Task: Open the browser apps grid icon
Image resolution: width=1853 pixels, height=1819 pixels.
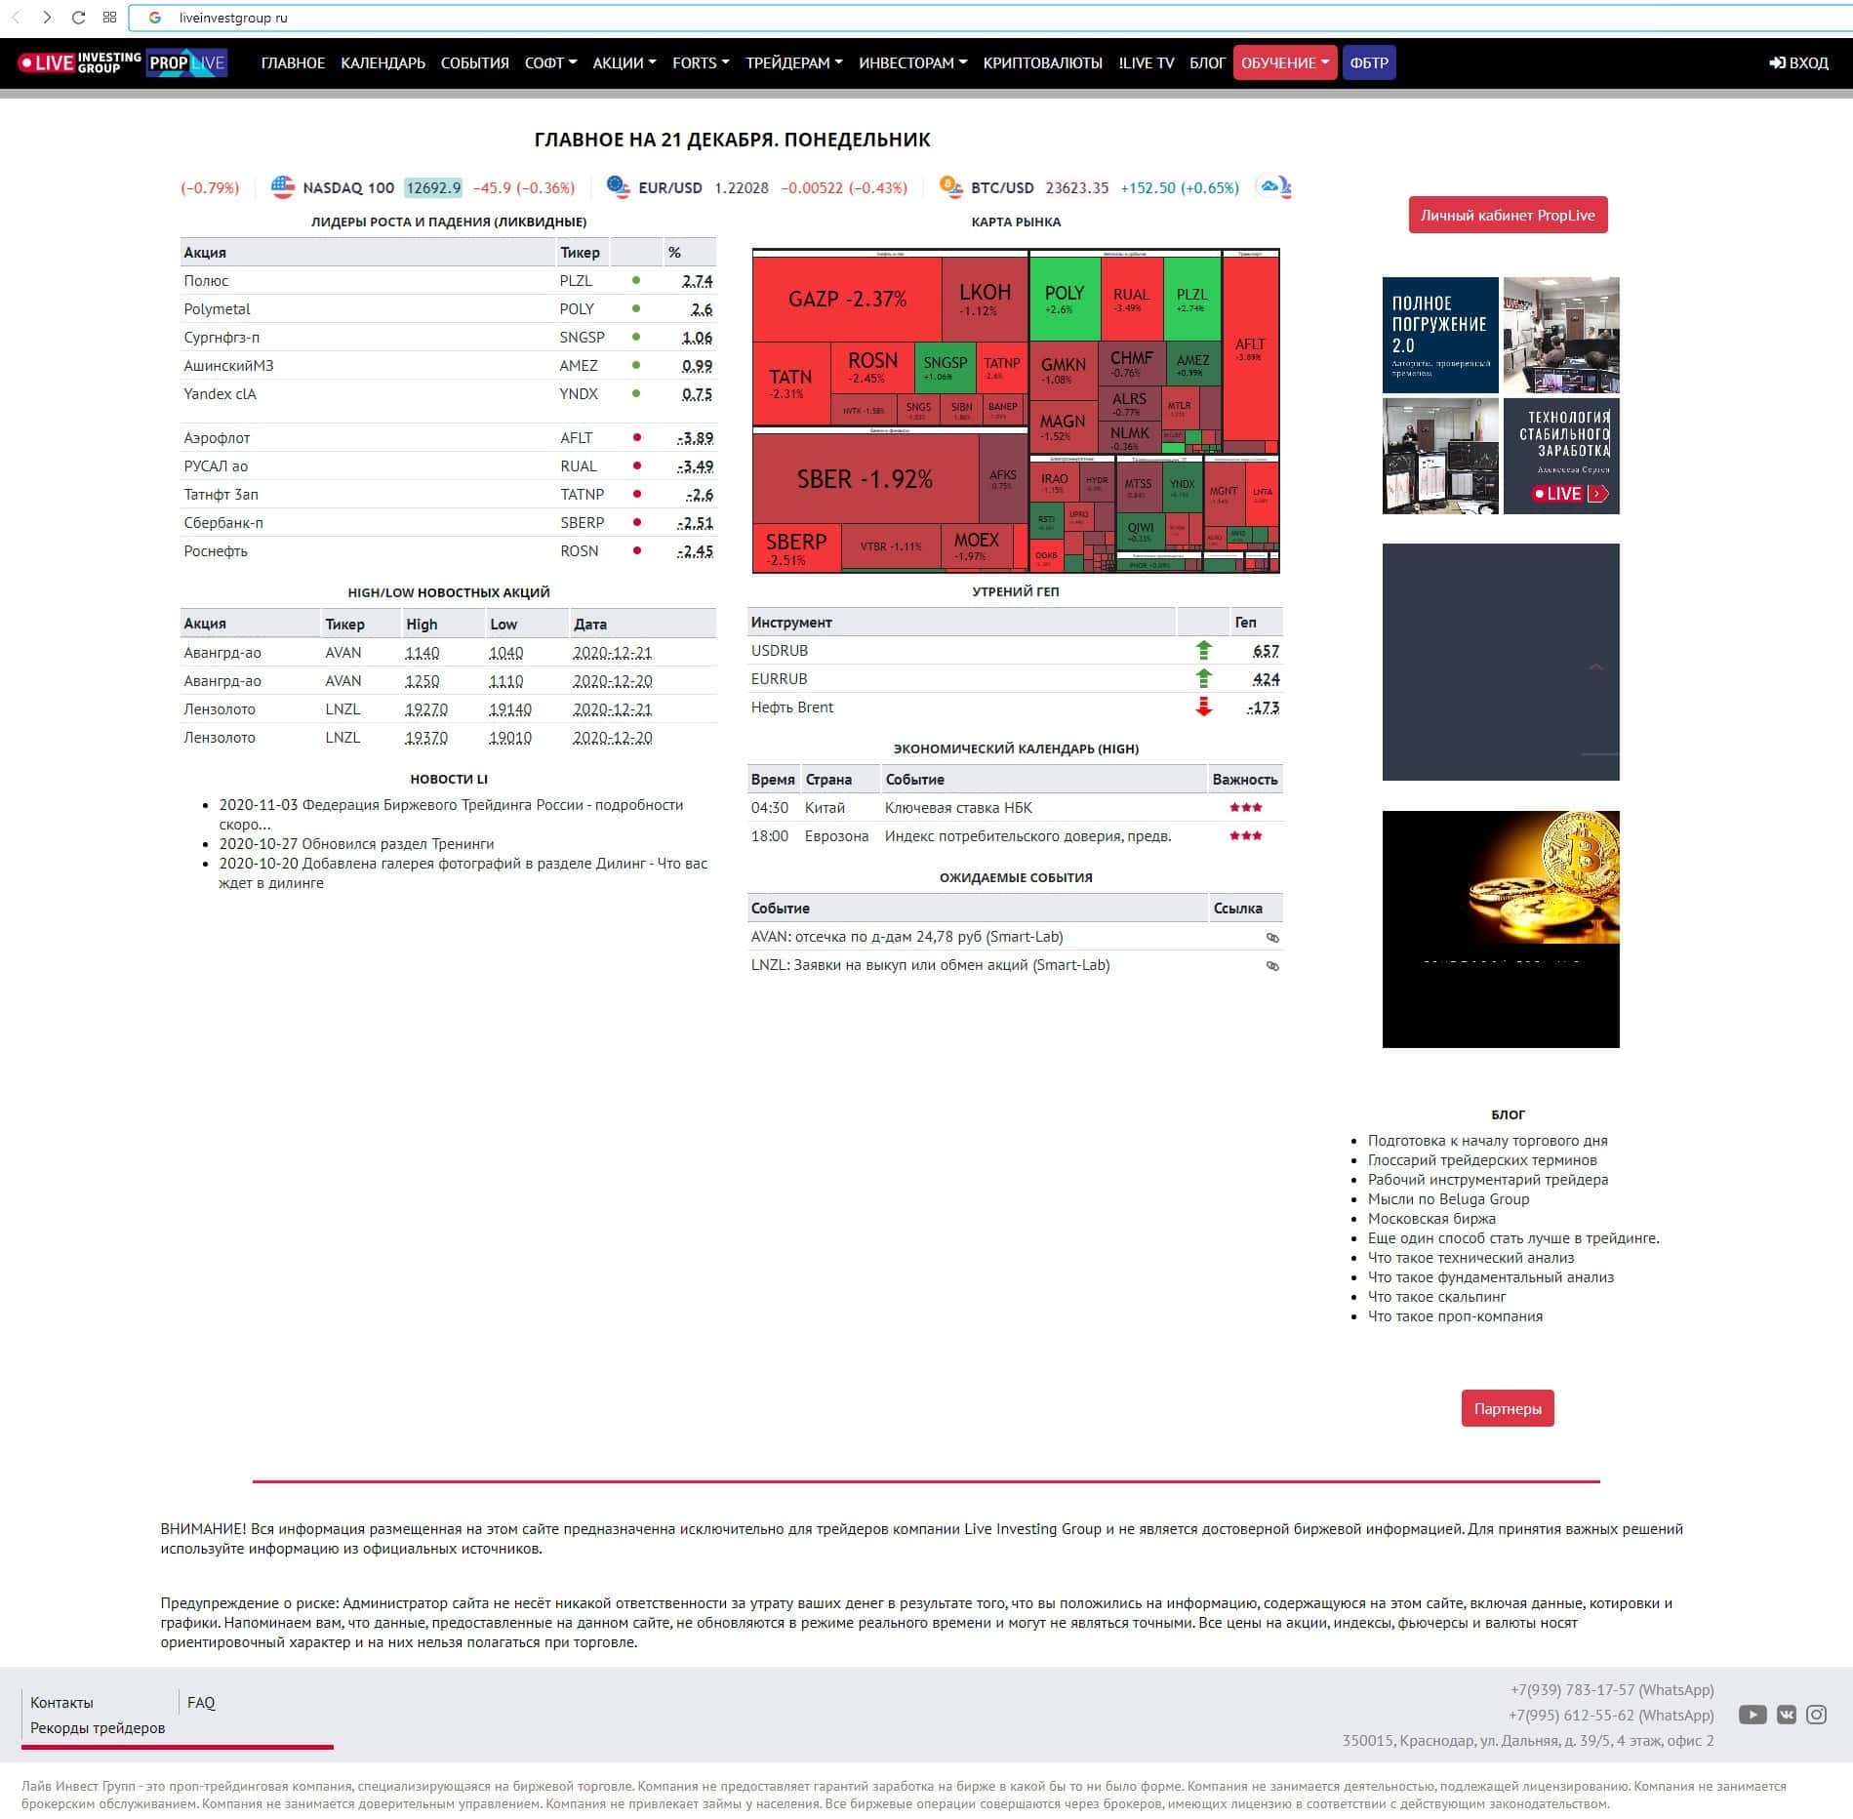Action: [109, 18]
